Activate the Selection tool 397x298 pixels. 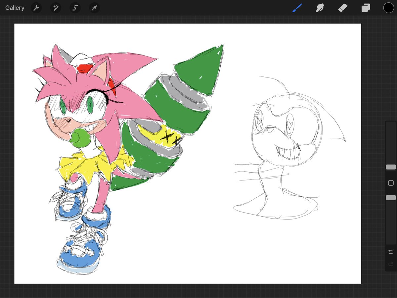click(x=75, y=8)
